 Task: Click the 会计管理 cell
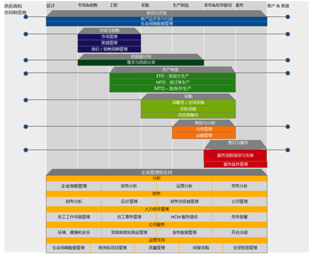[x=129, y=202]
